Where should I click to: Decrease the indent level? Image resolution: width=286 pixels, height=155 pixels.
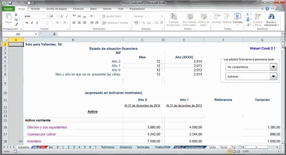tap(92, 23)
